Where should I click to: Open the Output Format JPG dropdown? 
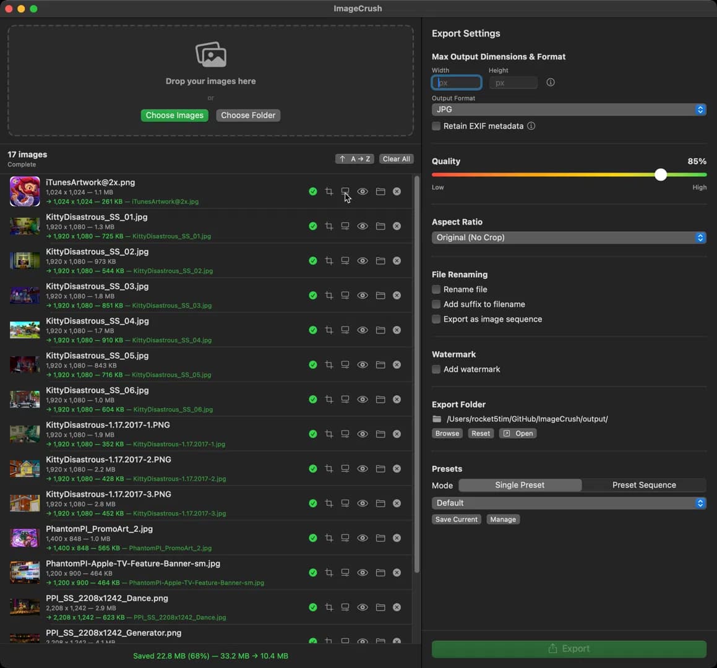tap(569, 109)
